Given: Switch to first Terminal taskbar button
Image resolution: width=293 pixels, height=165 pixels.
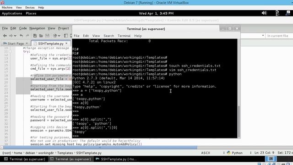Looking at the screenshot, I should pyautogui.click(x=25, y=159).
